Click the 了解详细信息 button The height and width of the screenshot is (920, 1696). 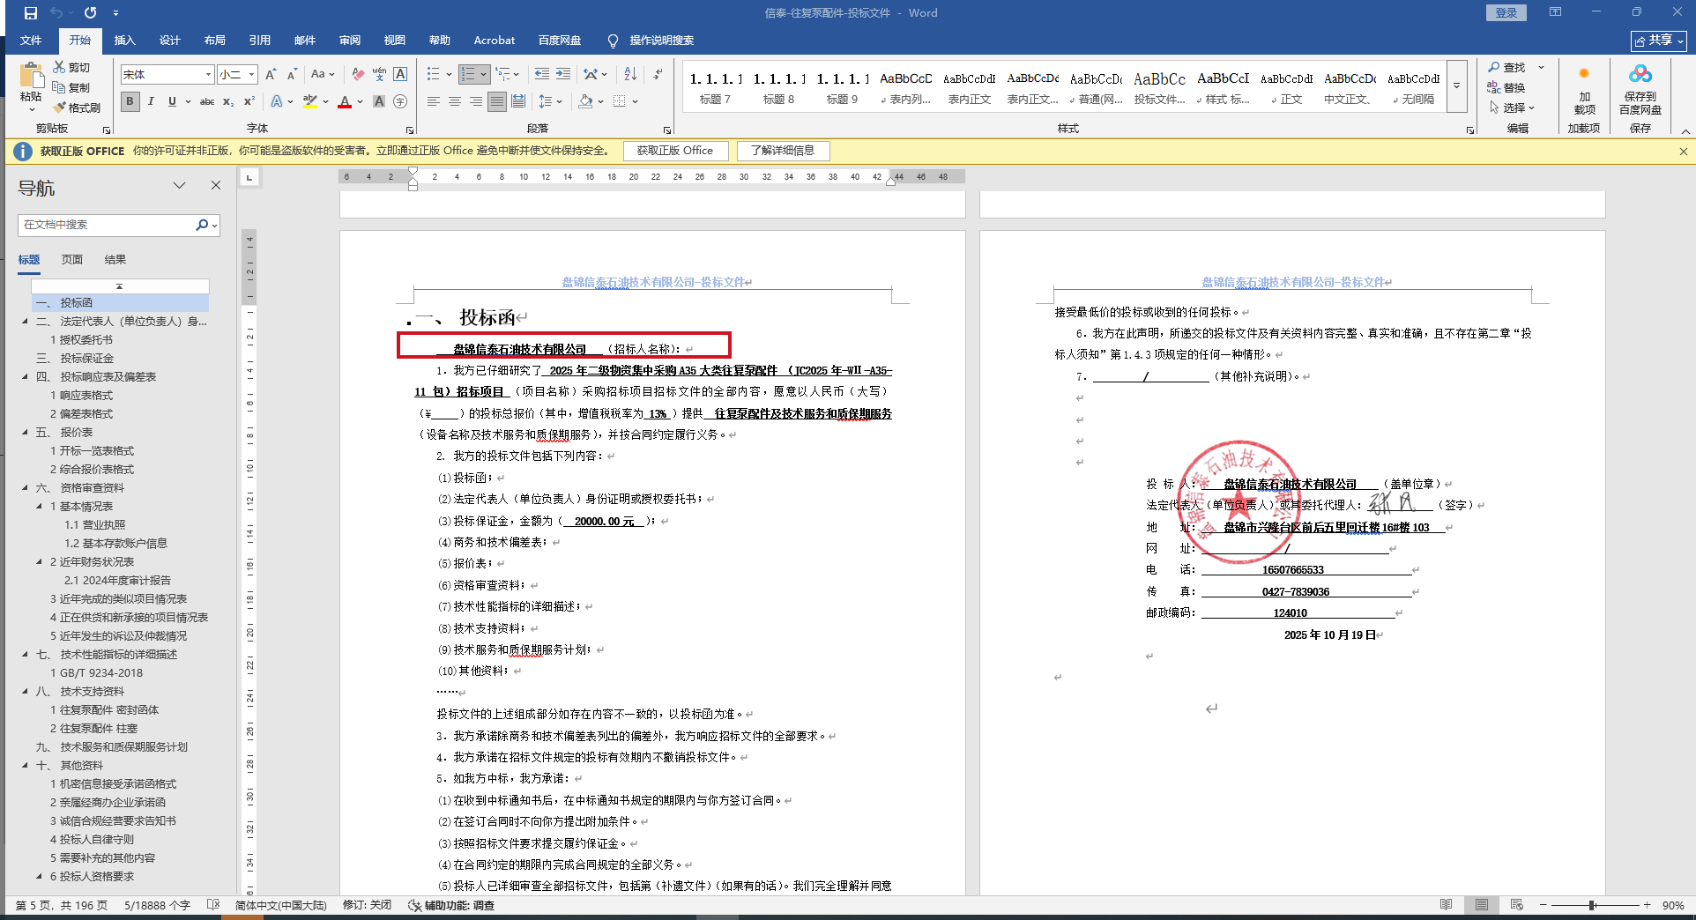point(783,151)
